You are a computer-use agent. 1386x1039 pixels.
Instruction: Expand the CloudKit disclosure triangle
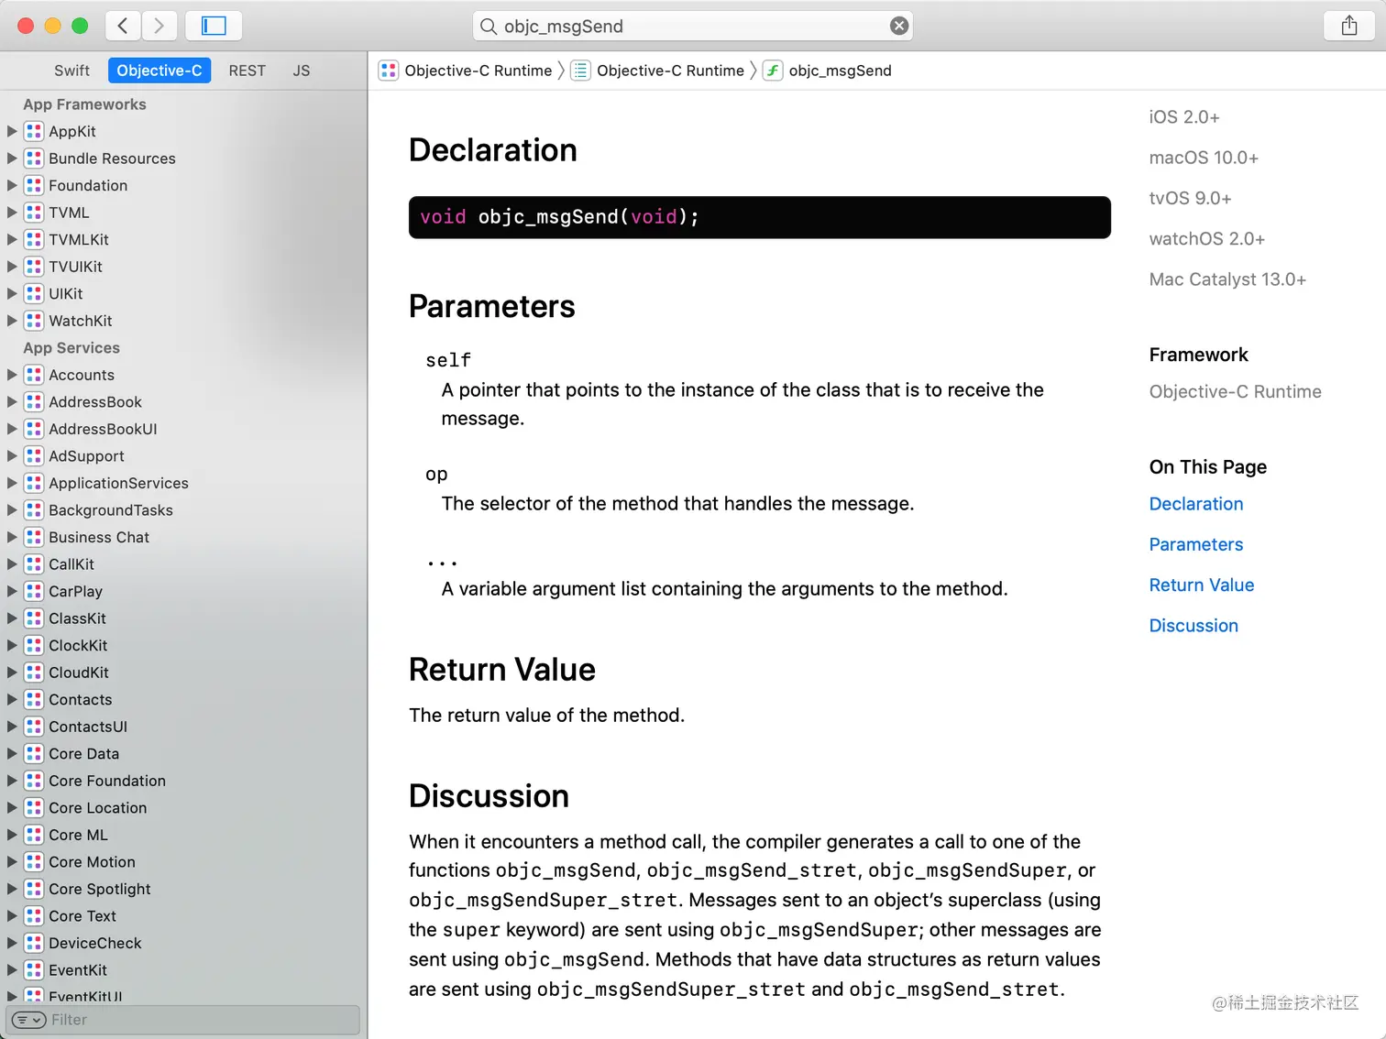12,673
